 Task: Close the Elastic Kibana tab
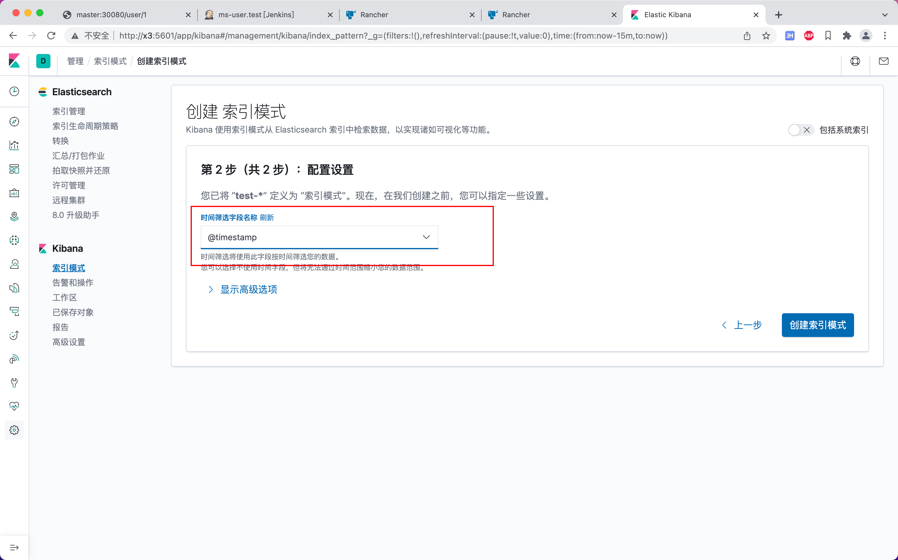(x=756, y=15)
